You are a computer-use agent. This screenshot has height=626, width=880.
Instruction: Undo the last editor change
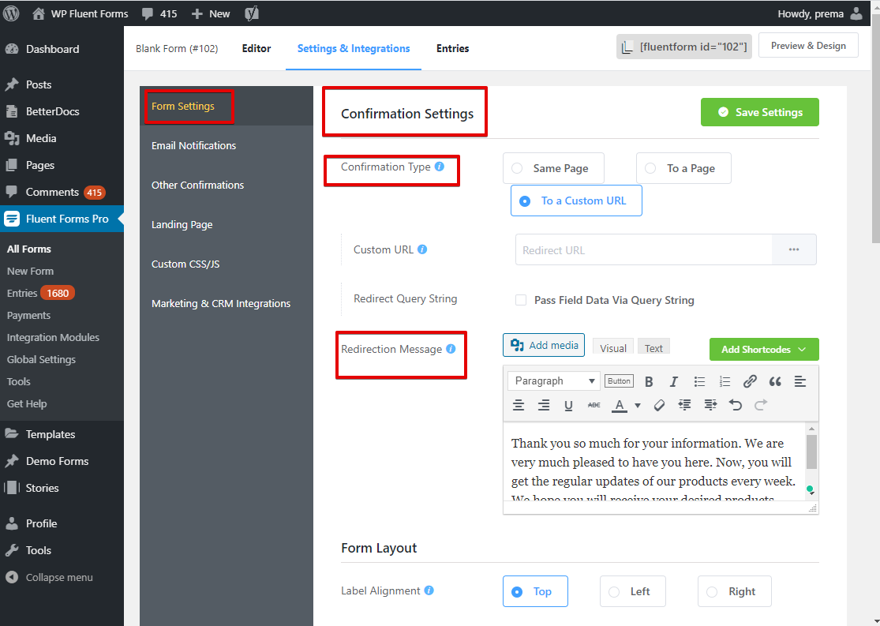tap(736, 405)
